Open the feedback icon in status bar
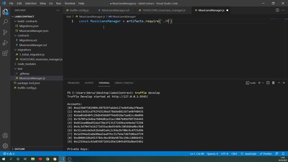The image size is (288, 162). [x=277, y=153]
